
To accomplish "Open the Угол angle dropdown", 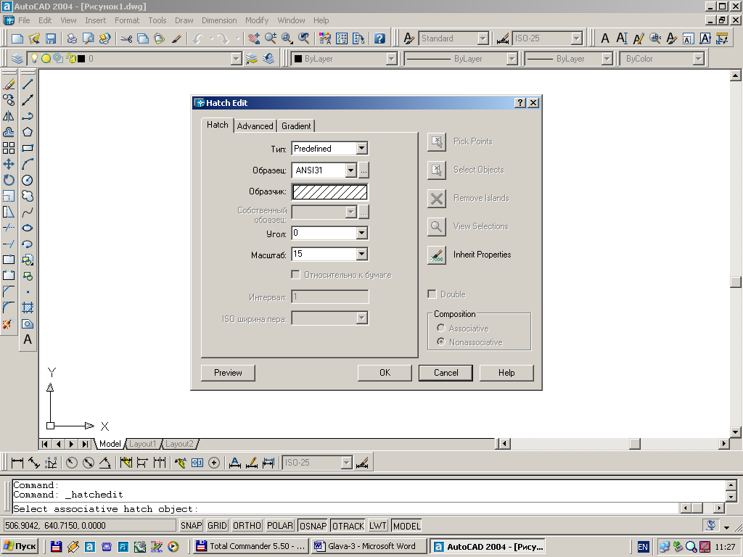I will 361,233.
